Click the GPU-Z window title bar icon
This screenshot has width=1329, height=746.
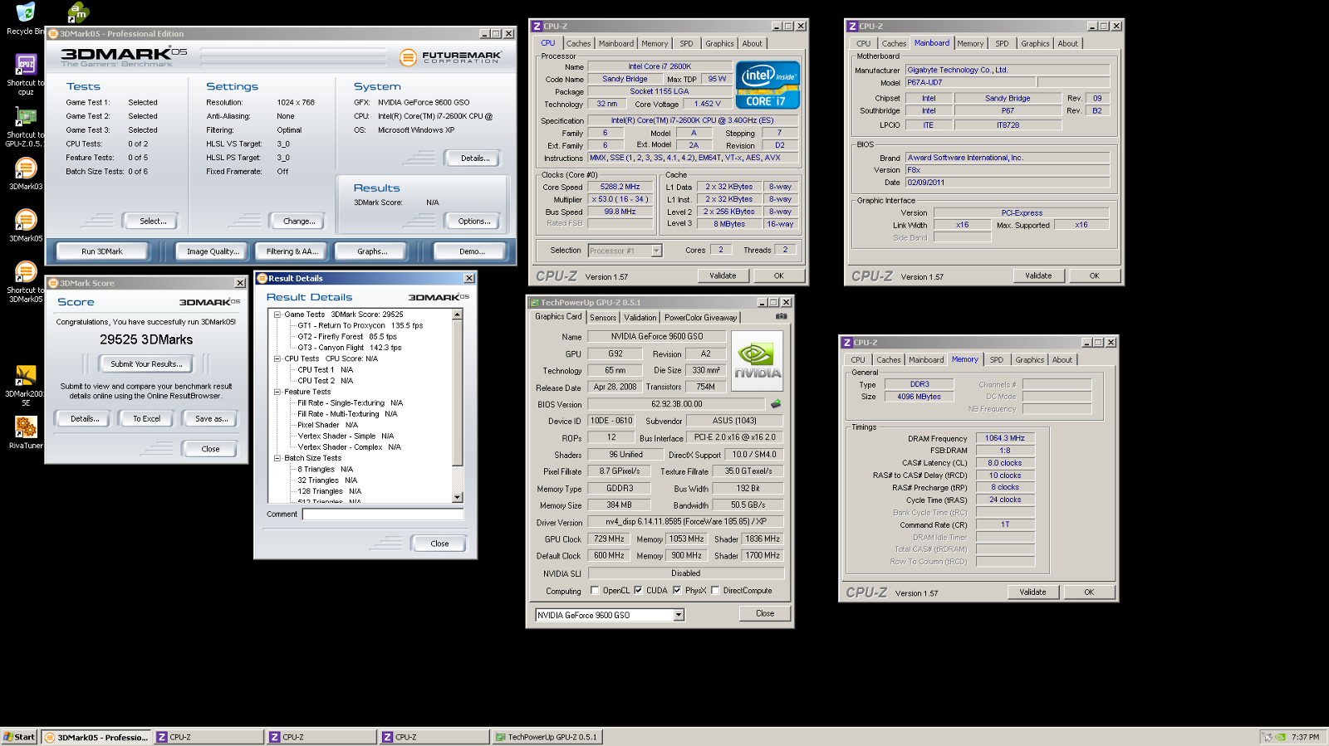[535, 303]
